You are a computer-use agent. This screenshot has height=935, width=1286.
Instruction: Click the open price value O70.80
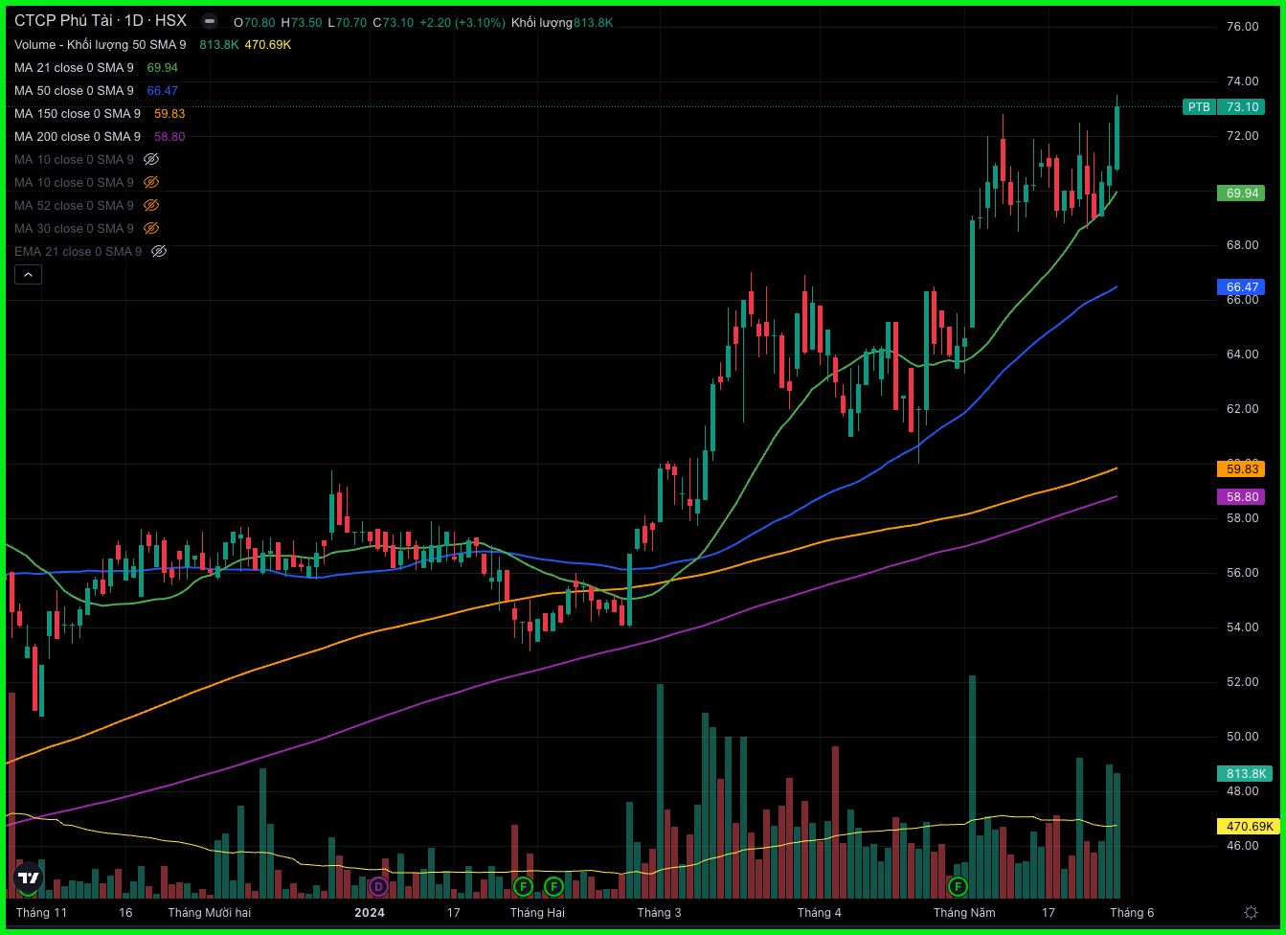pos(255,22)
